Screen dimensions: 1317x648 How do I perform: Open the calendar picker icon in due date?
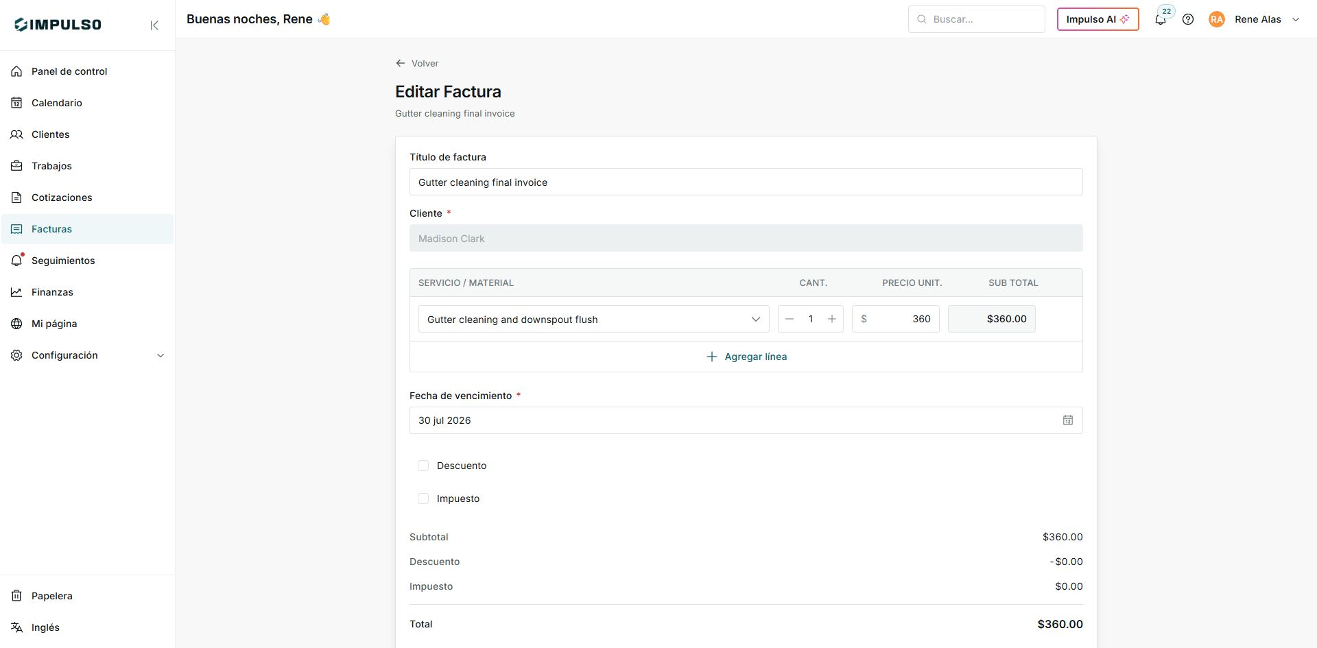(x=1068, y=420)
